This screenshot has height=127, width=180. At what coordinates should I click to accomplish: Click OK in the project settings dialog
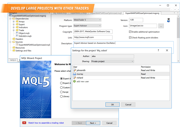pyautogui.click(x=112, y=105)
